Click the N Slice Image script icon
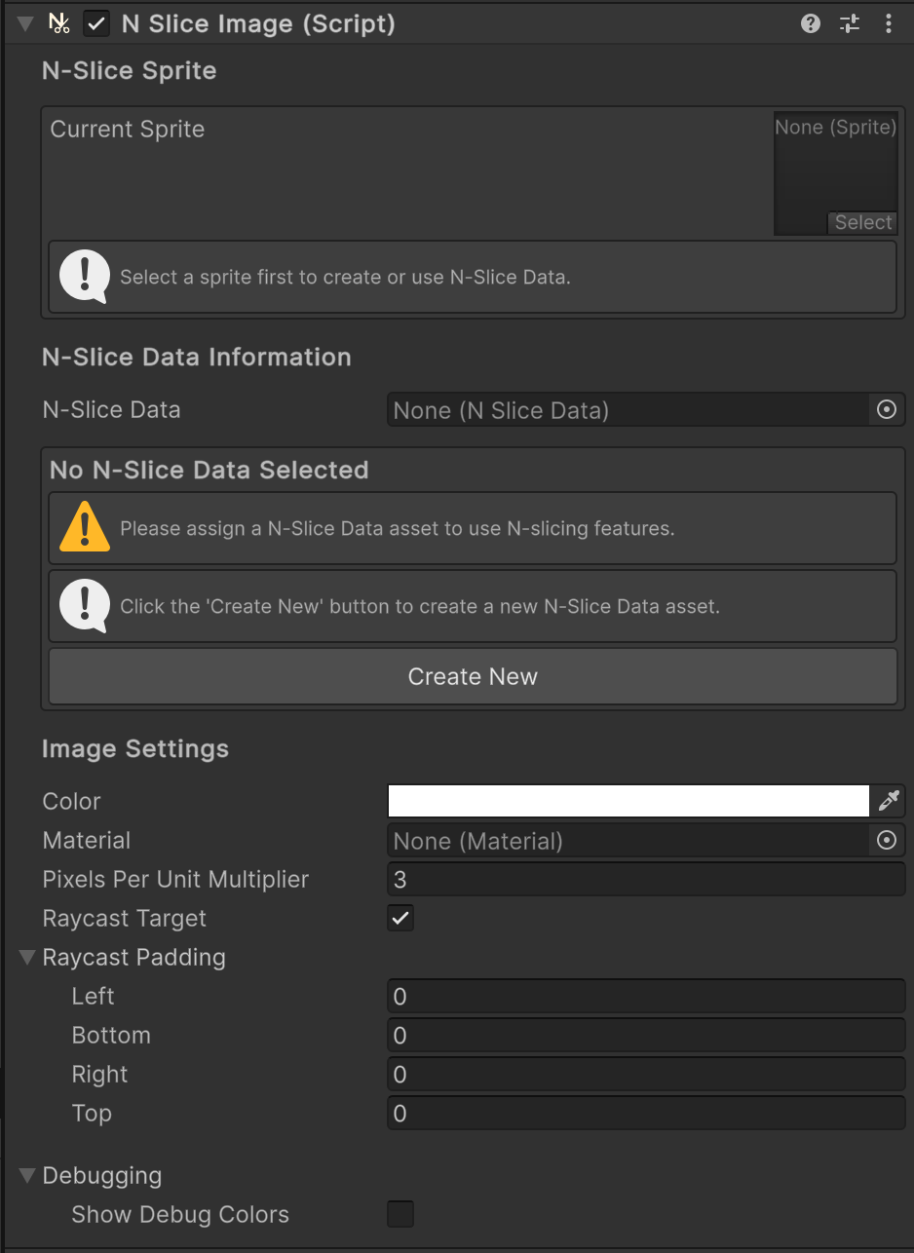Image resolution: width=914 pixels, height=1253 pixels. (59, 23)
